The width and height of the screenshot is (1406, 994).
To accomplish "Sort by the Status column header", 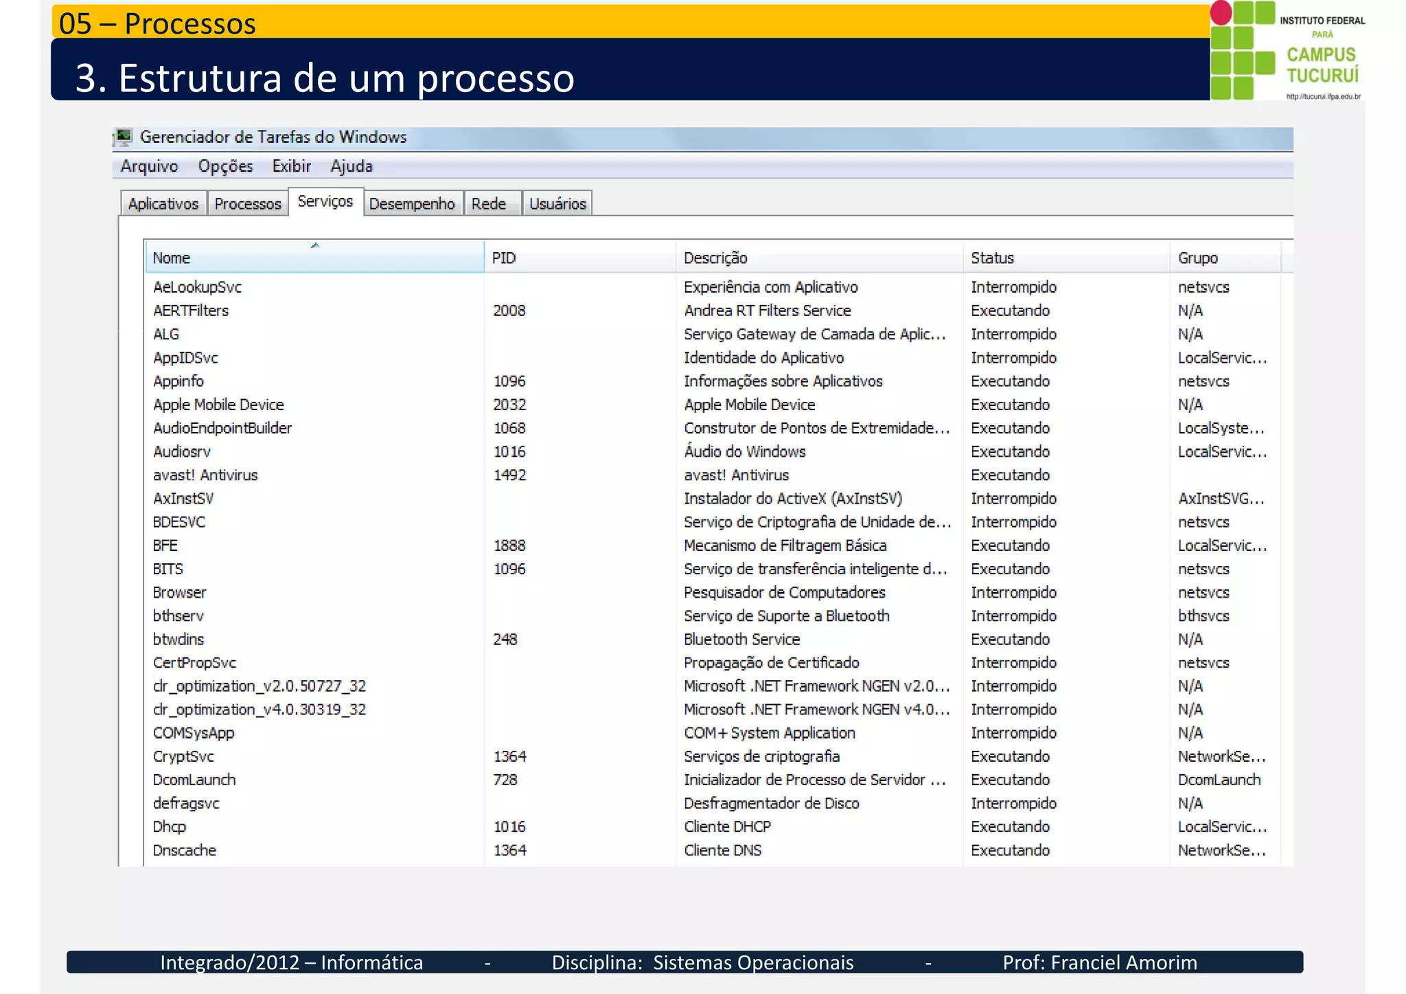I will point(1066,258).
